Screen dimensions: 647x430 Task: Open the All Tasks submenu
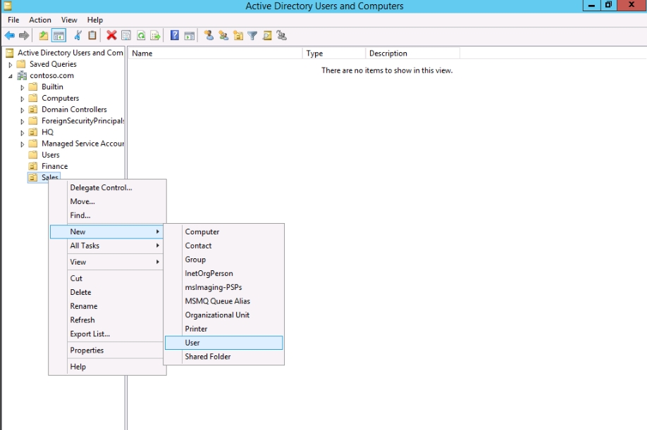106,246
